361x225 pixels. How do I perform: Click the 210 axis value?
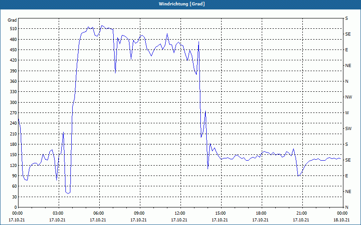pos(14,134)
